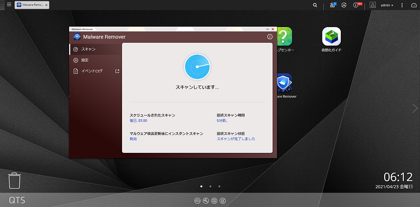Open the more options vertical dots menu
420x207 pixels.
click(x=402, y=5)
